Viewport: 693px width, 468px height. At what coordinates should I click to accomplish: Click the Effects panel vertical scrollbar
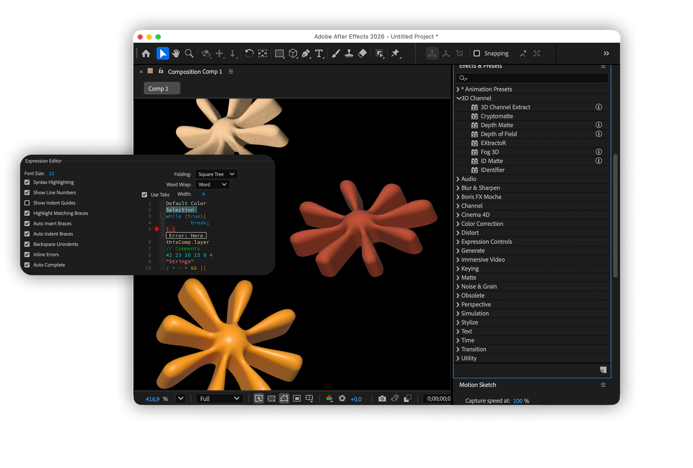click(x=615, y=216)
